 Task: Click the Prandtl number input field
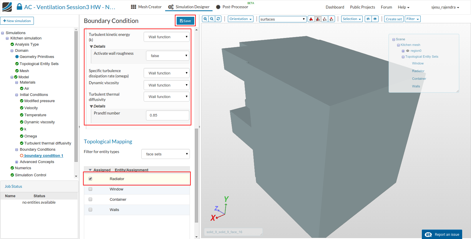pos(167,115)
